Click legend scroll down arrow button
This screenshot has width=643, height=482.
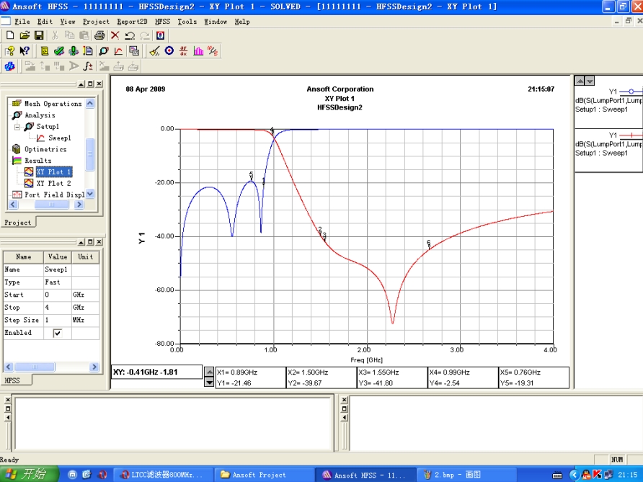[x=589, y=81]
